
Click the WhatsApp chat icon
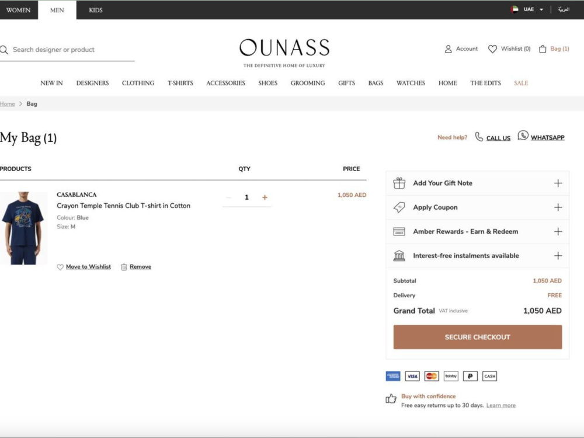click(x=523, y=135)
